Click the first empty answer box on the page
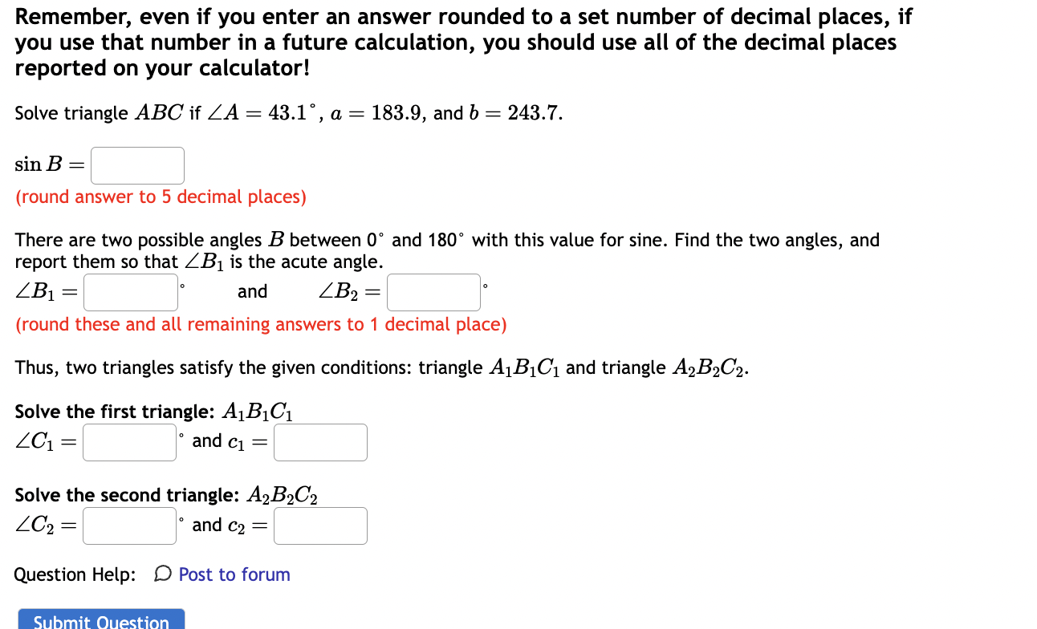The image size is (1037, 629). click(x=136, y=165)
